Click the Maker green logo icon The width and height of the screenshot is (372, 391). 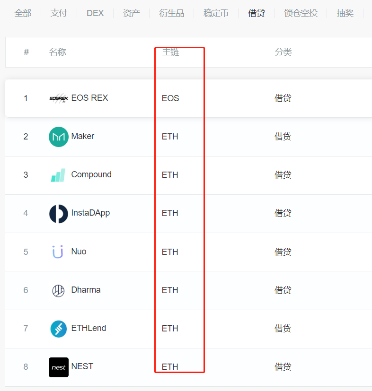(x=59, y=137)
